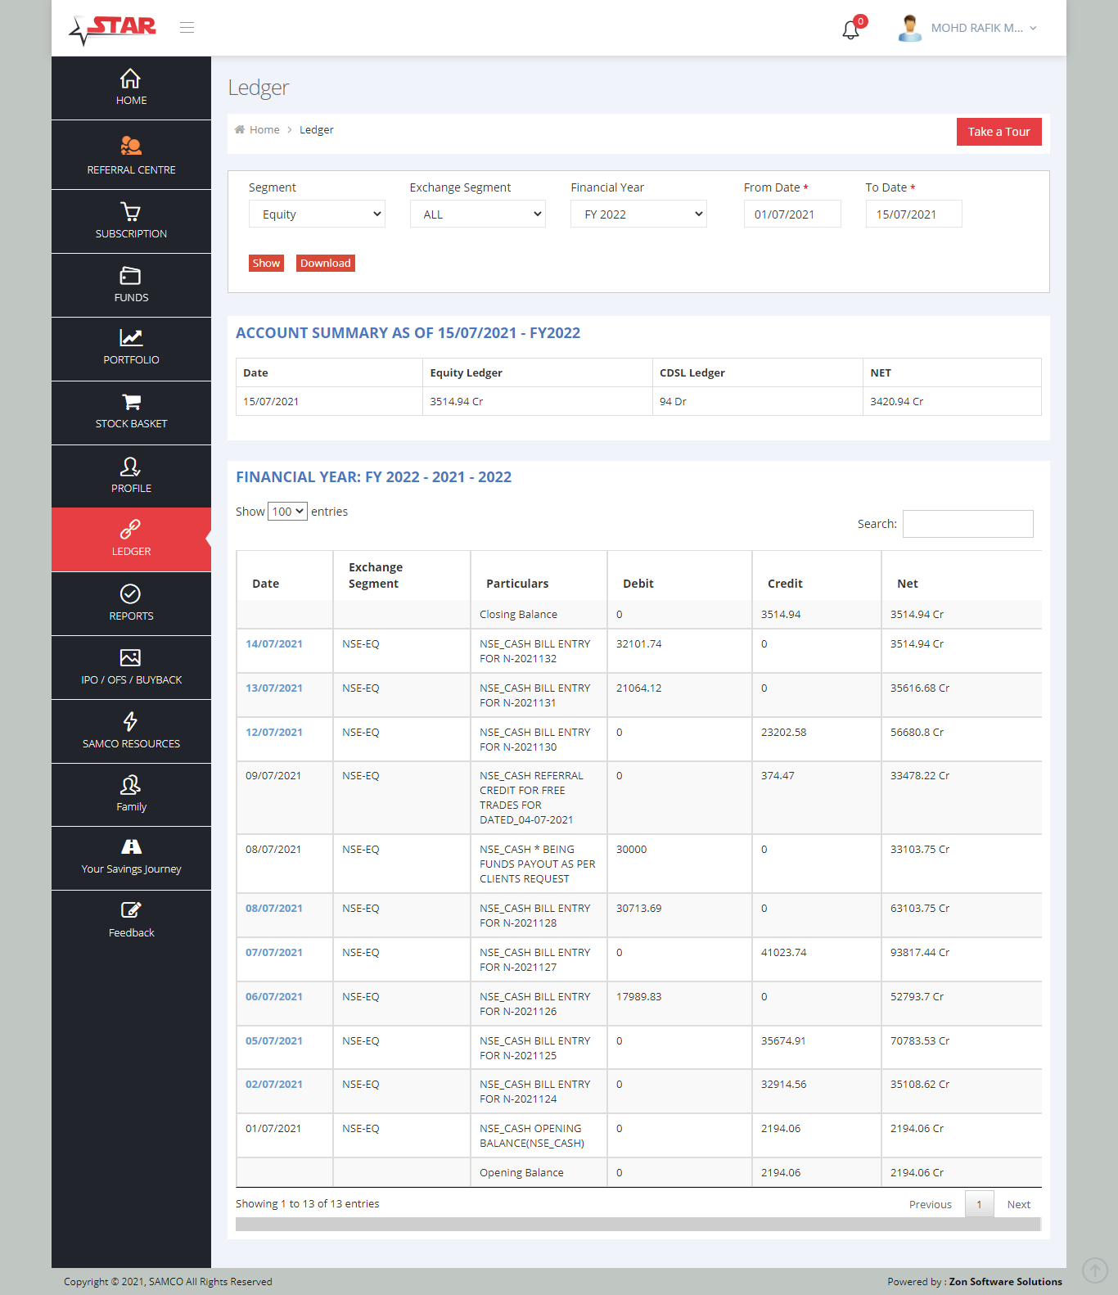Click the Show button
This screenshot has height=1295, width=1118.
point(266,263)
